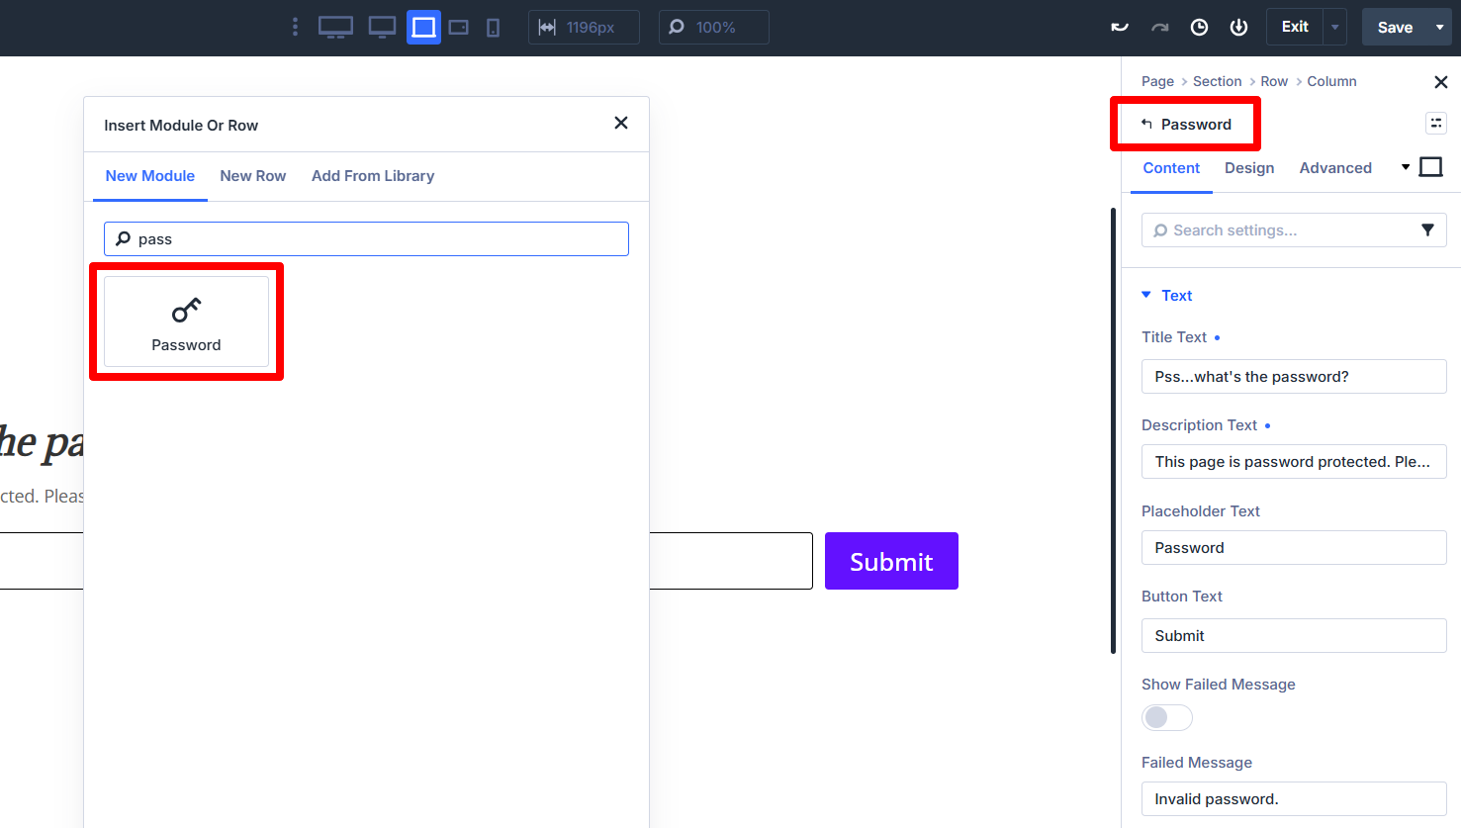This screenshot has width=1461, height=828.
Task: Open the three-dot builder menu
Action: point(295,27)
